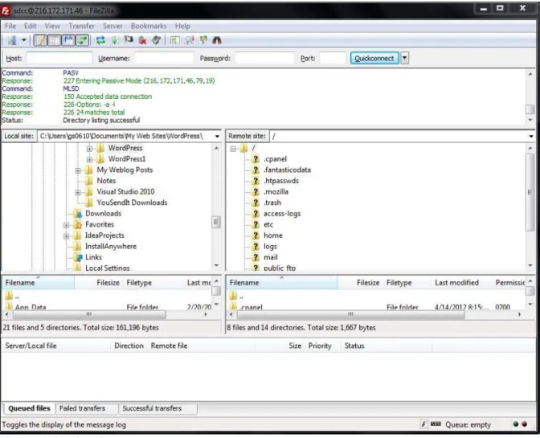This screenshot has height=438, width=540.
Task: Expand the My Weblog Posts folder
Action: 78,170
